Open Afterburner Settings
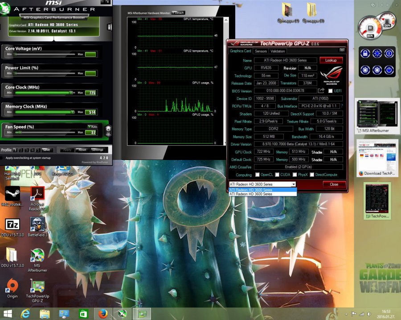The image size is (401, 320). coord(97,150)
